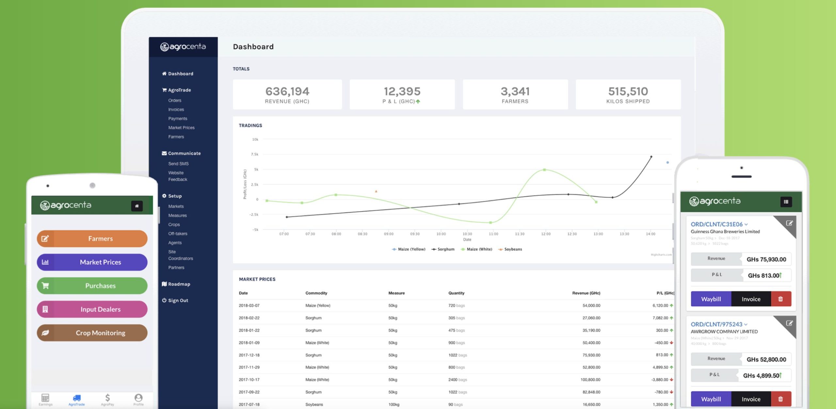This screenshot has height=409, width=836.
Task: Open Market Prices sidebar link
Action: click(181, 128)
